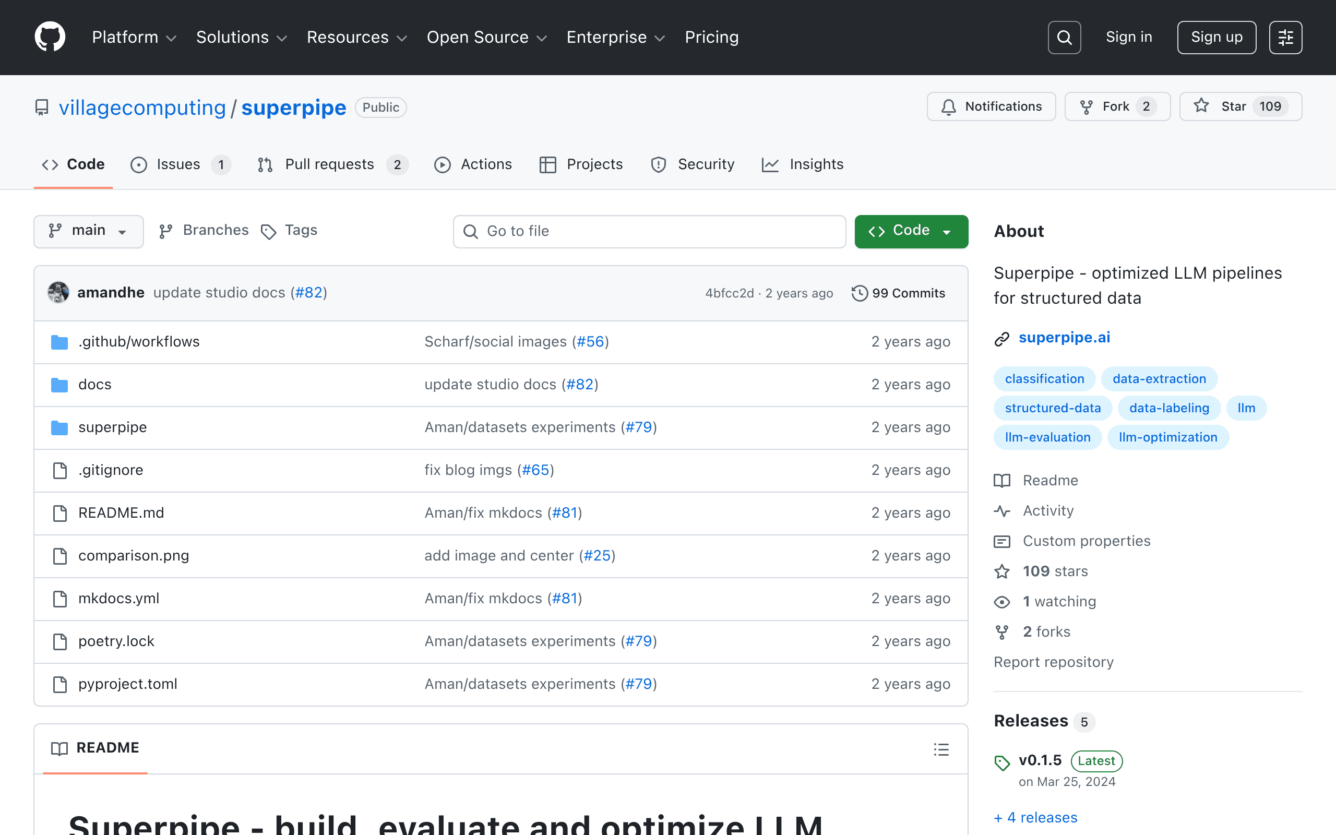Select the data-extraction topic tag

tap(1159, 379)
